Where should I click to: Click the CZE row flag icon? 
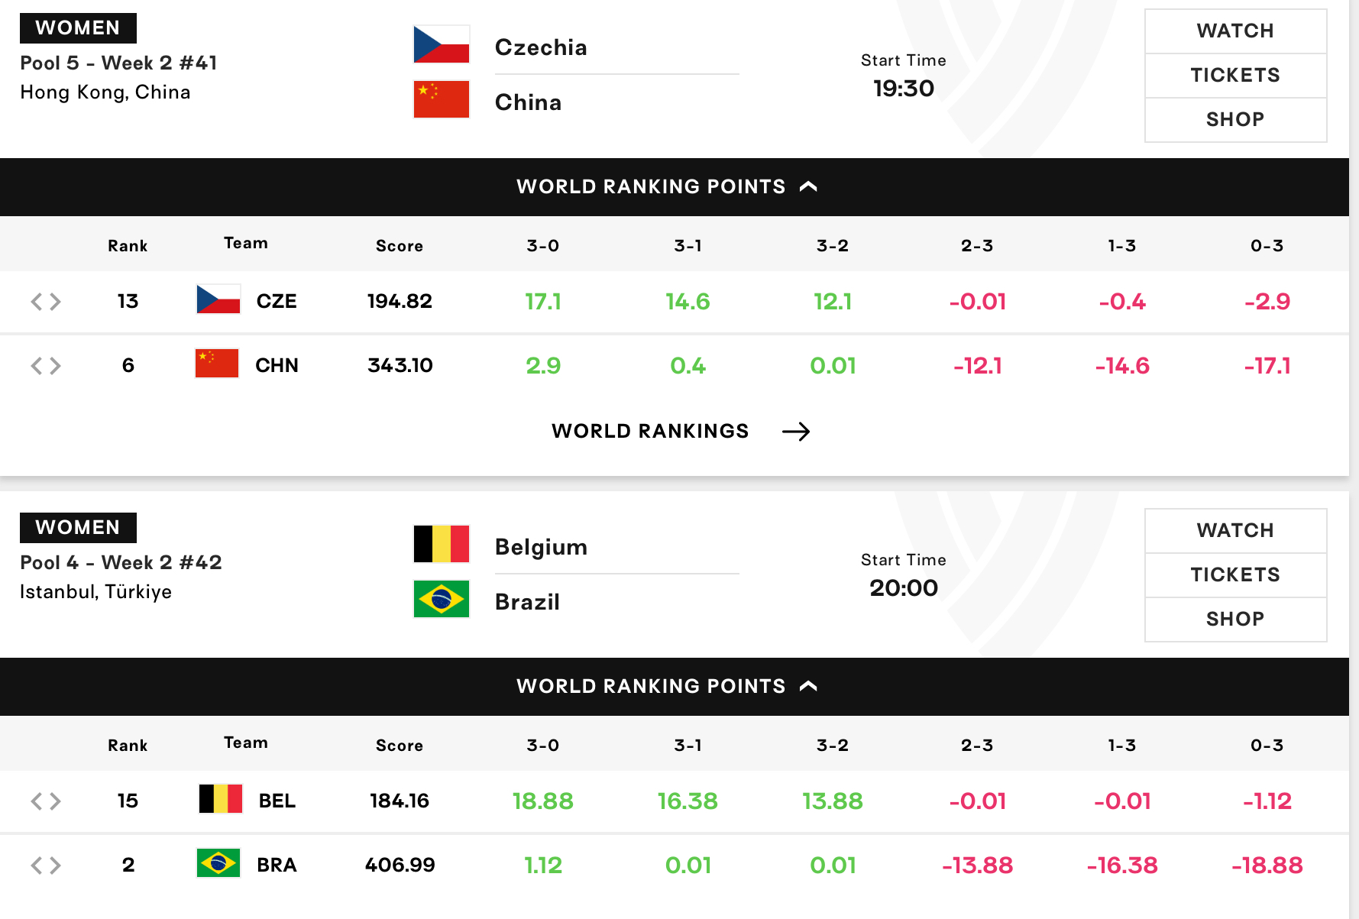click(218, 299)
